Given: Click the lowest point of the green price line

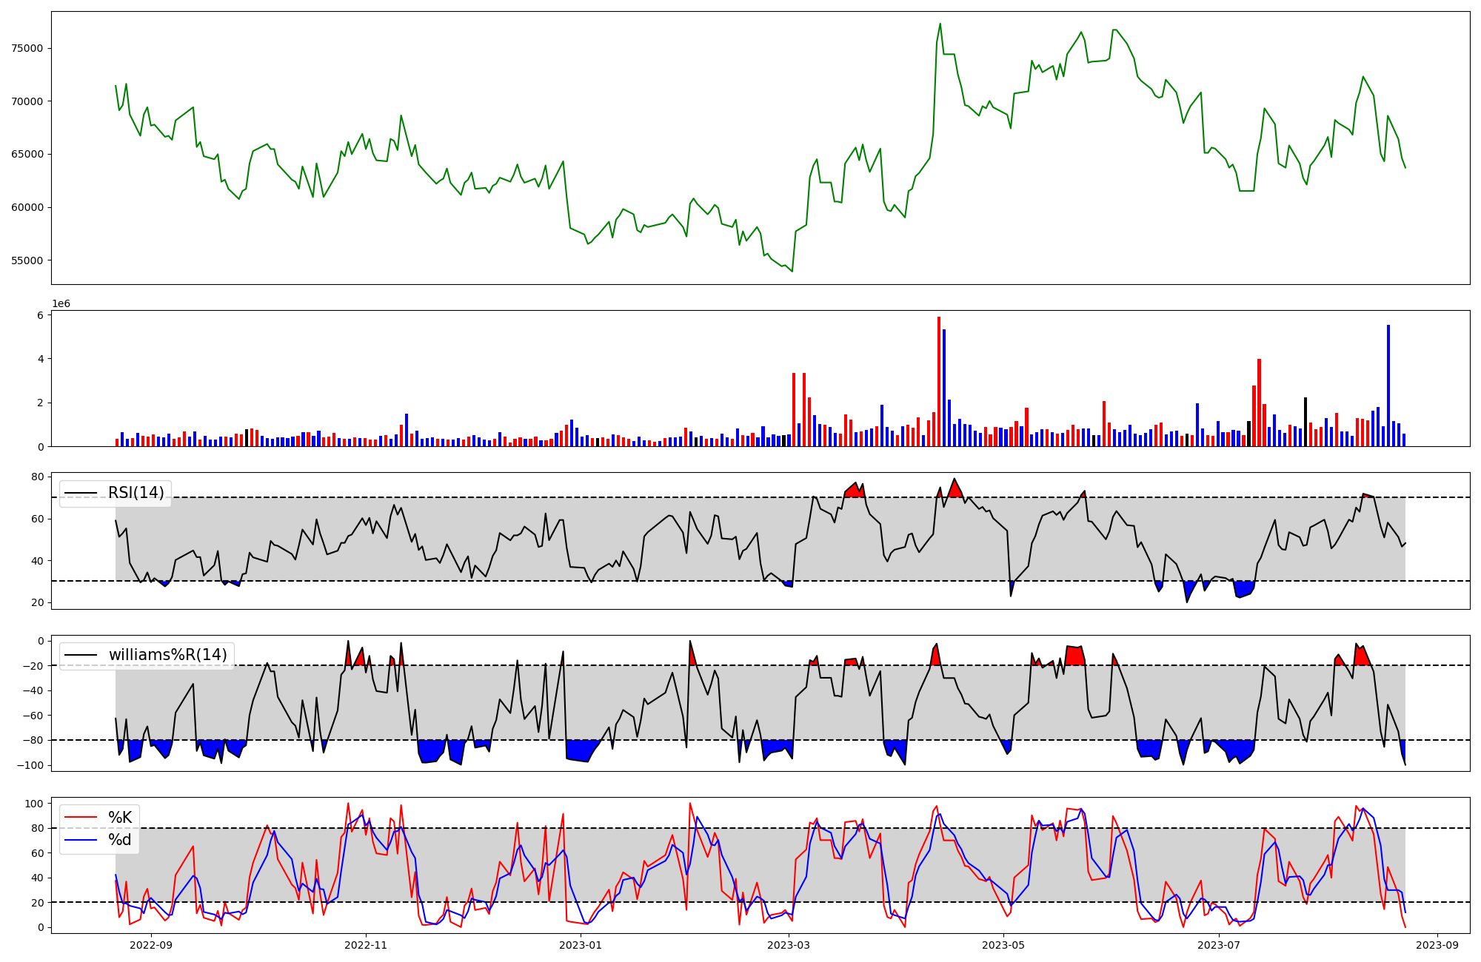Looking at the screenshot, I should coord(792,271).
